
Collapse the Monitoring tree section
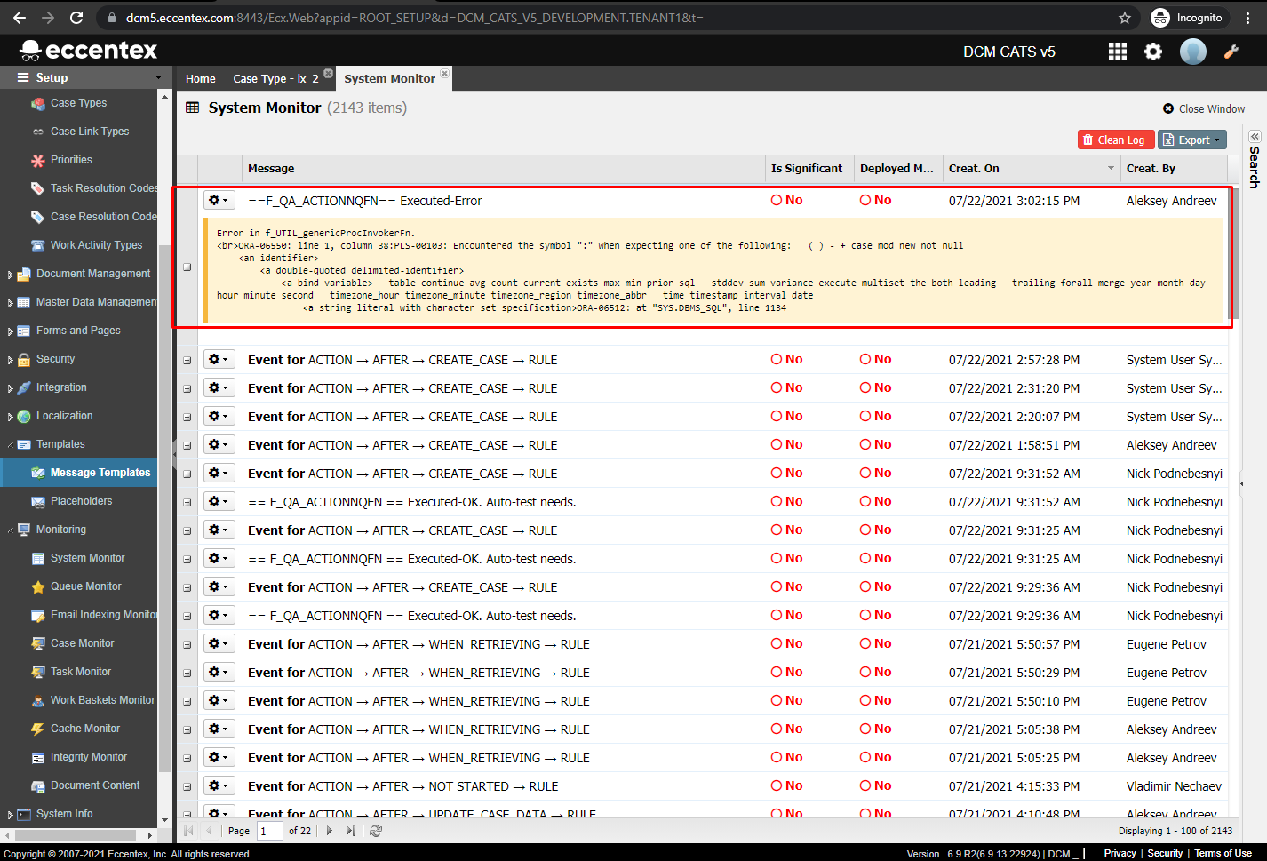coord(10,530)
